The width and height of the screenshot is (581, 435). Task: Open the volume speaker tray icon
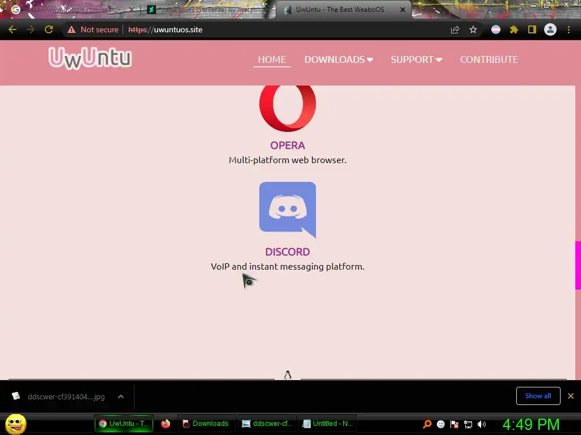pos(482,424)
